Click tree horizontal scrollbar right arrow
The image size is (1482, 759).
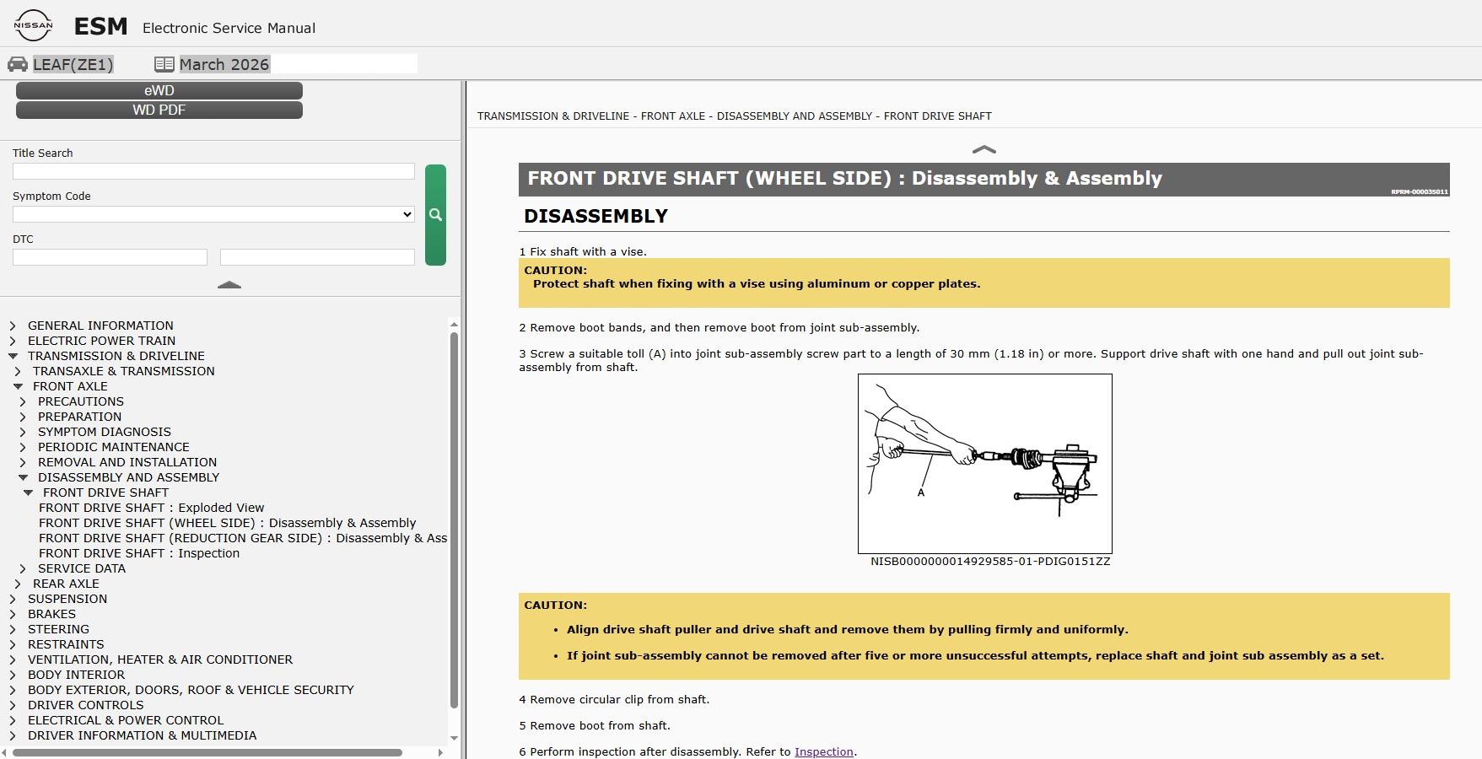click(440, 752)
